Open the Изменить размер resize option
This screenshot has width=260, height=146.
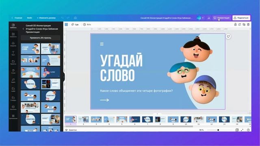coord(46,18)
